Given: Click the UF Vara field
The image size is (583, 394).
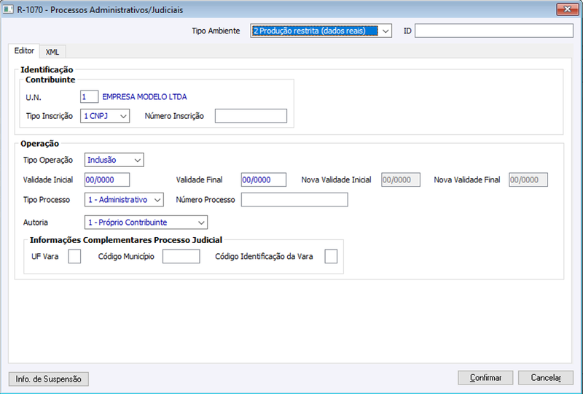Looking at the screenshot, I should [74, 257].
